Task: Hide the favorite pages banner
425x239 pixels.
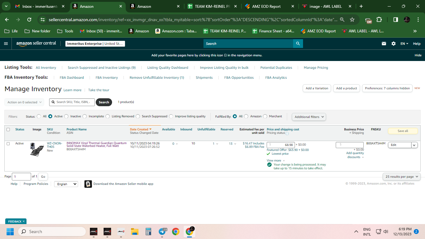Action: tap(418, 55)
